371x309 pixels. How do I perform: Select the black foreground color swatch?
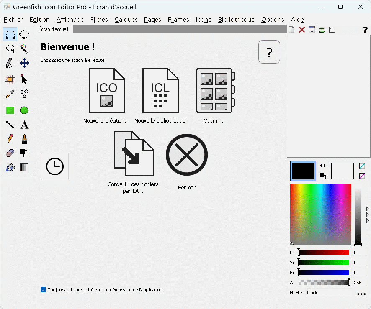point(303,171)
